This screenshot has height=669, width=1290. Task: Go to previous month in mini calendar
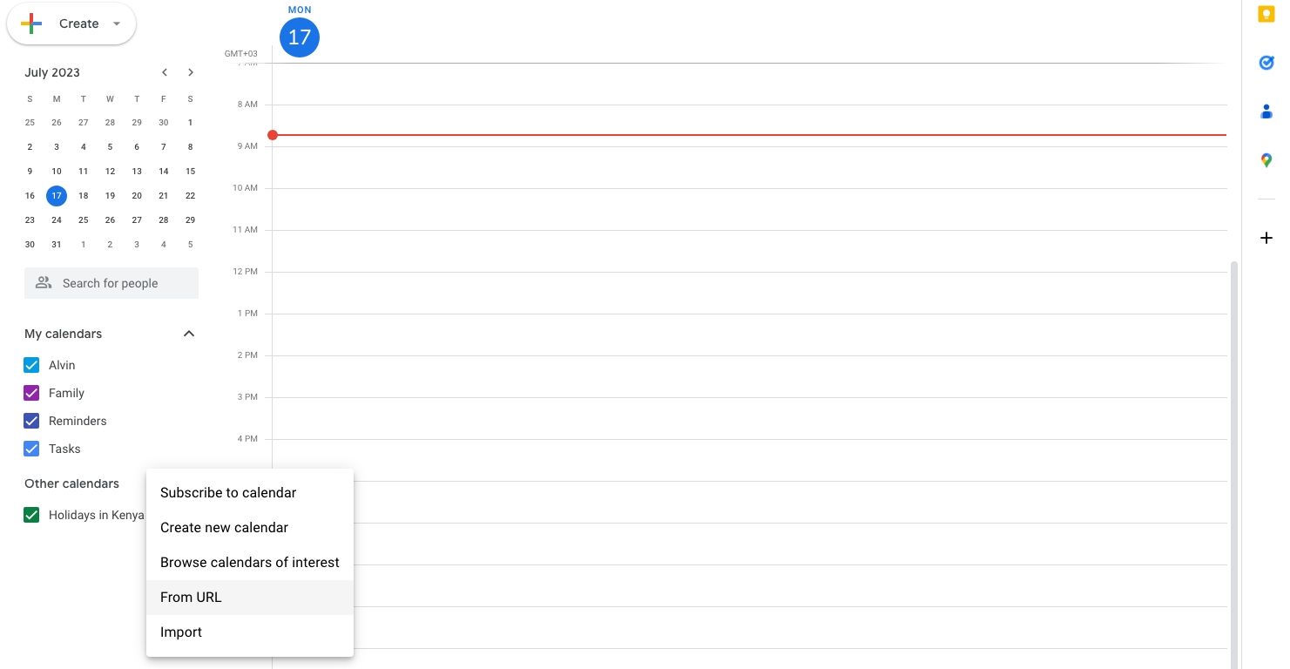click(164, 72)
